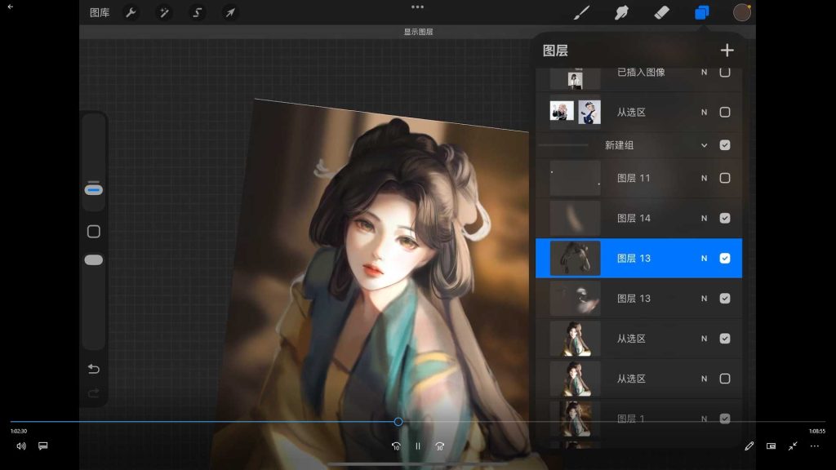Image resolution: width=836 pixels, height=470 pixels.
Task: Click the video progress scrubber handle
Action: (398, 422)
